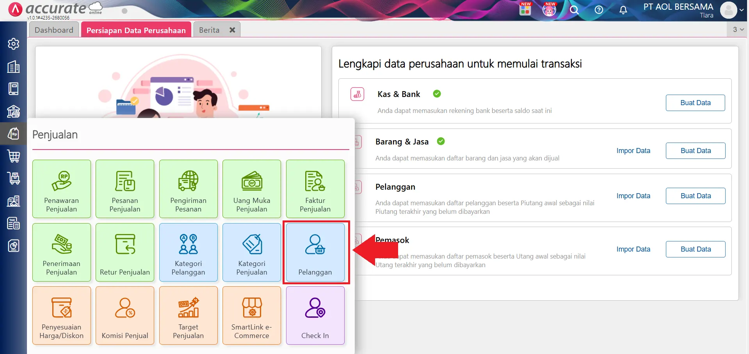749x354 pixels.
Task: Open Uang Muka Penjualan tile
Action: tap(252, 189)
